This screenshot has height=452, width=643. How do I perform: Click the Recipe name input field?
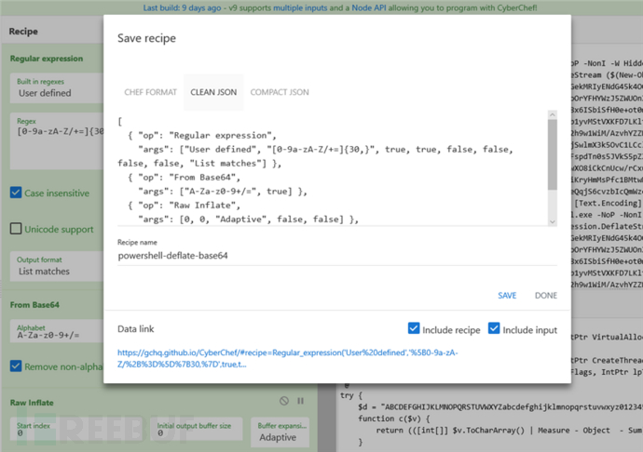337,256
